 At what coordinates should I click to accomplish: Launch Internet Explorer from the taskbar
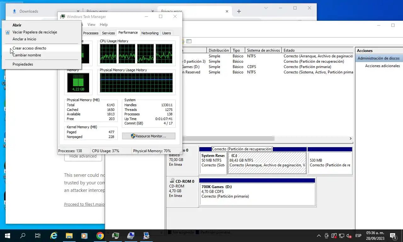(54, 235)
